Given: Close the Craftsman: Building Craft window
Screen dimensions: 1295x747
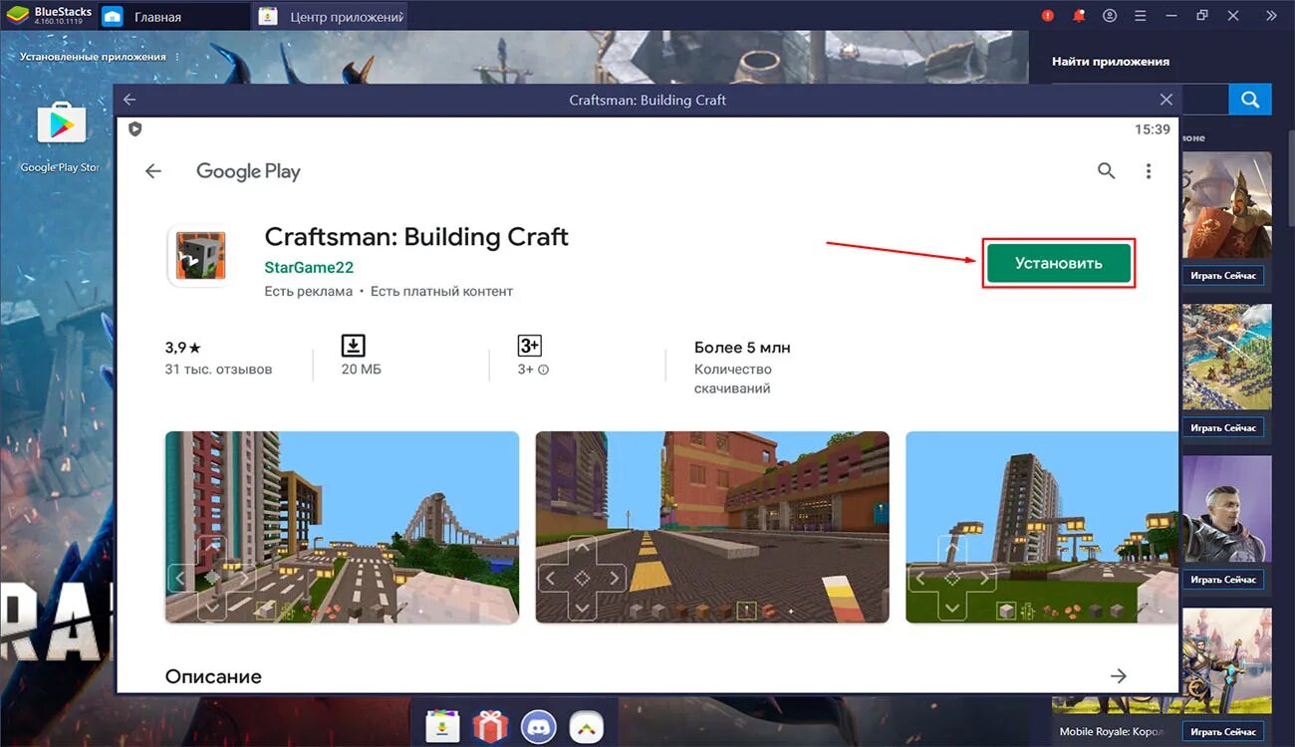Looking at the screenshot, I should tap(1166, 100).
